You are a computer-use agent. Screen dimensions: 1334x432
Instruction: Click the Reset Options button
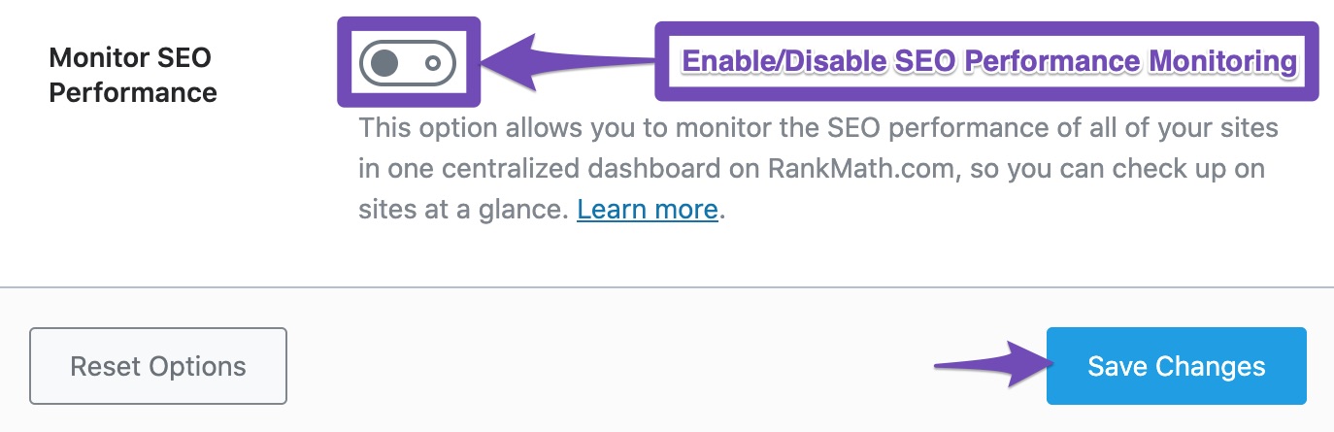coord(158,366)
